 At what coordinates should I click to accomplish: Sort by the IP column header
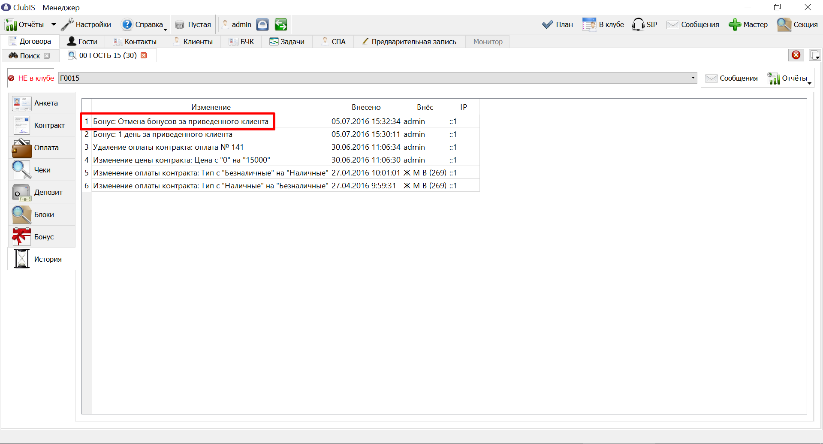tap(464, 107)
